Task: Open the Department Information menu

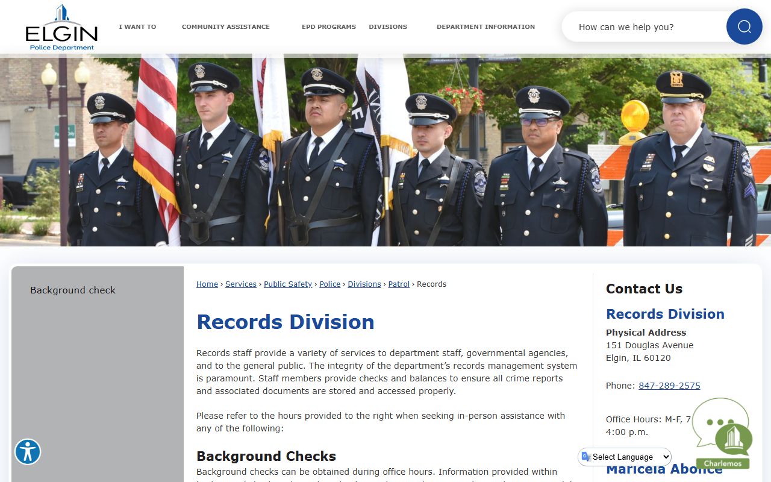Action: click(x=485, y=27)
